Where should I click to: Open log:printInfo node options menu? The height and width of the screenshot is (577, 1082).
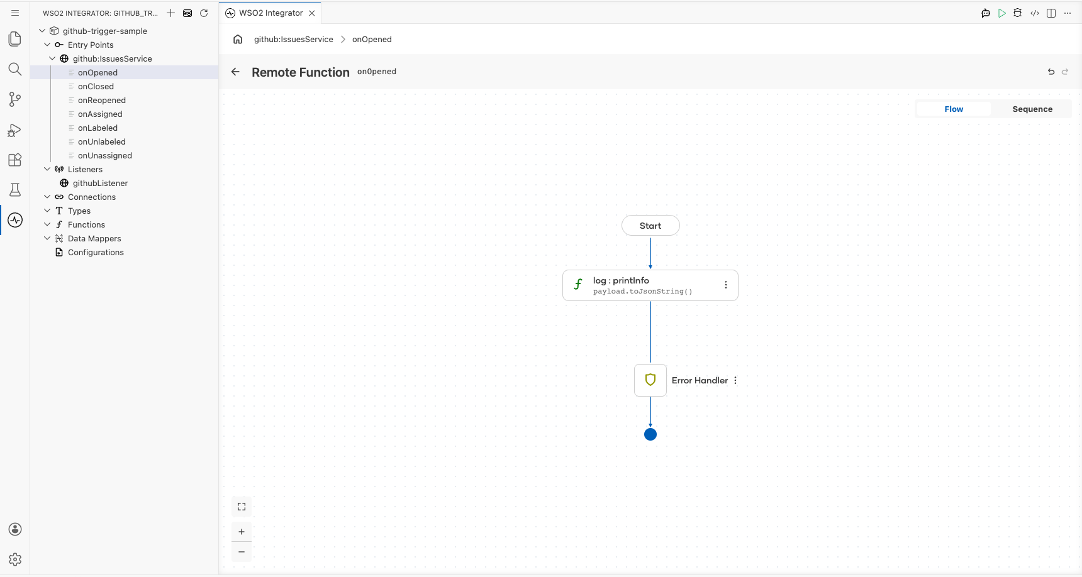[x=726, y=285]
